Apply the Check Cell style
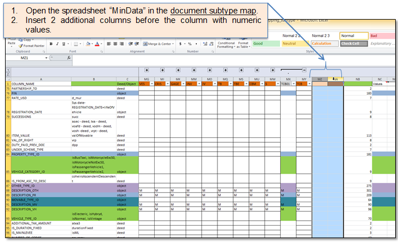Image resolution: width=398 pixels, height=242 pixels. click(353, 43)
